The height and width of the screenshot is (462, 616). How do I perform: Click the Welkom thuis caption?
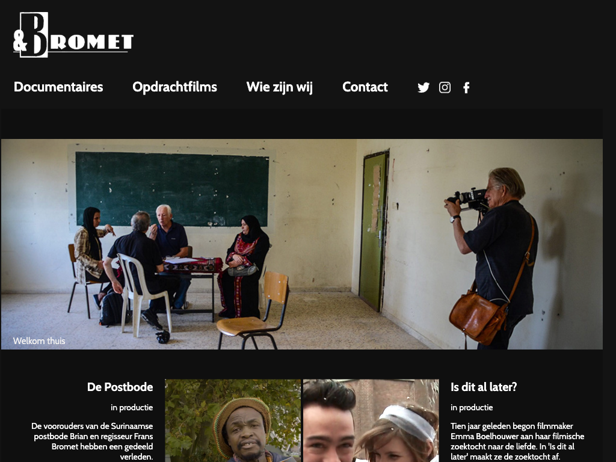(x=39, y=340)
